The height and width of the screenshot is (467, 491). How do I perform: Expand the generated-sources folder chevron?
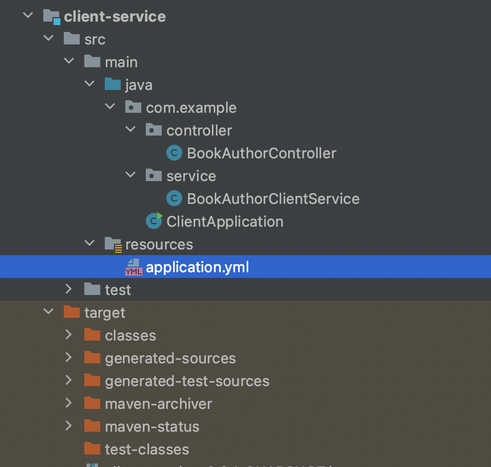[68, 357]
